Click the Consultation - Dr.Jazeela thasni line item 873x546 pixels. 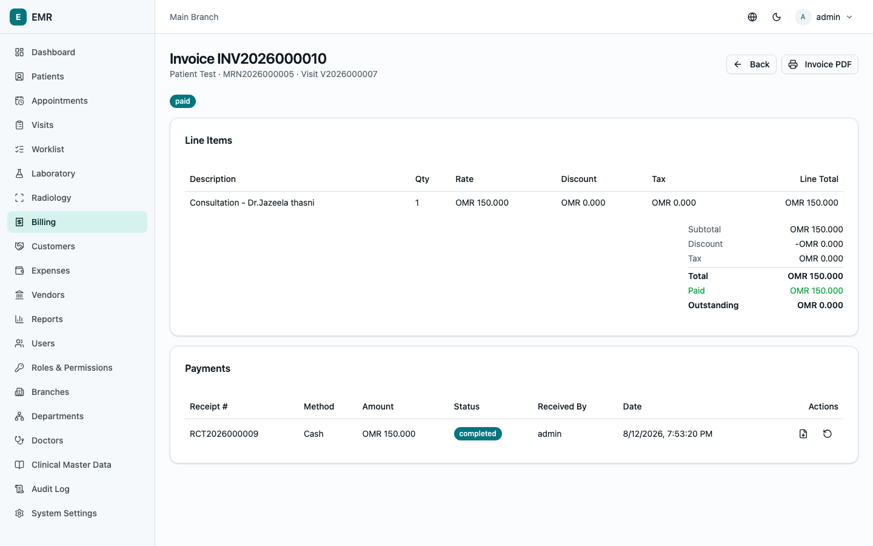click(x=252, y=203)
